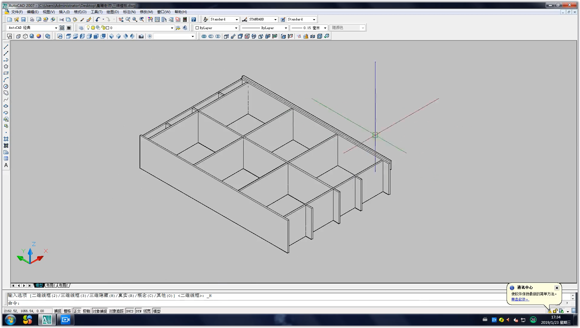Close the 通讯中心 notification balloon
This screenshot has height=328, width=580.
[557, 288]
